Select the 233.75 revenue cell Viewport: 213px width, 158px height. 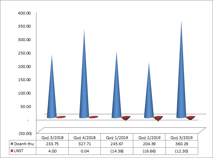pos(52,144)
